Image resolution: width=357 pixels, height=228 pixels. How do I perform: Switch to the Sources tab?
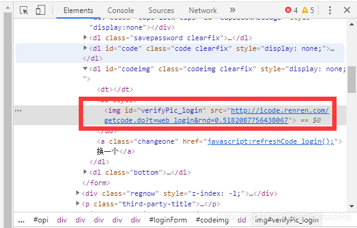tap(161, 11)
